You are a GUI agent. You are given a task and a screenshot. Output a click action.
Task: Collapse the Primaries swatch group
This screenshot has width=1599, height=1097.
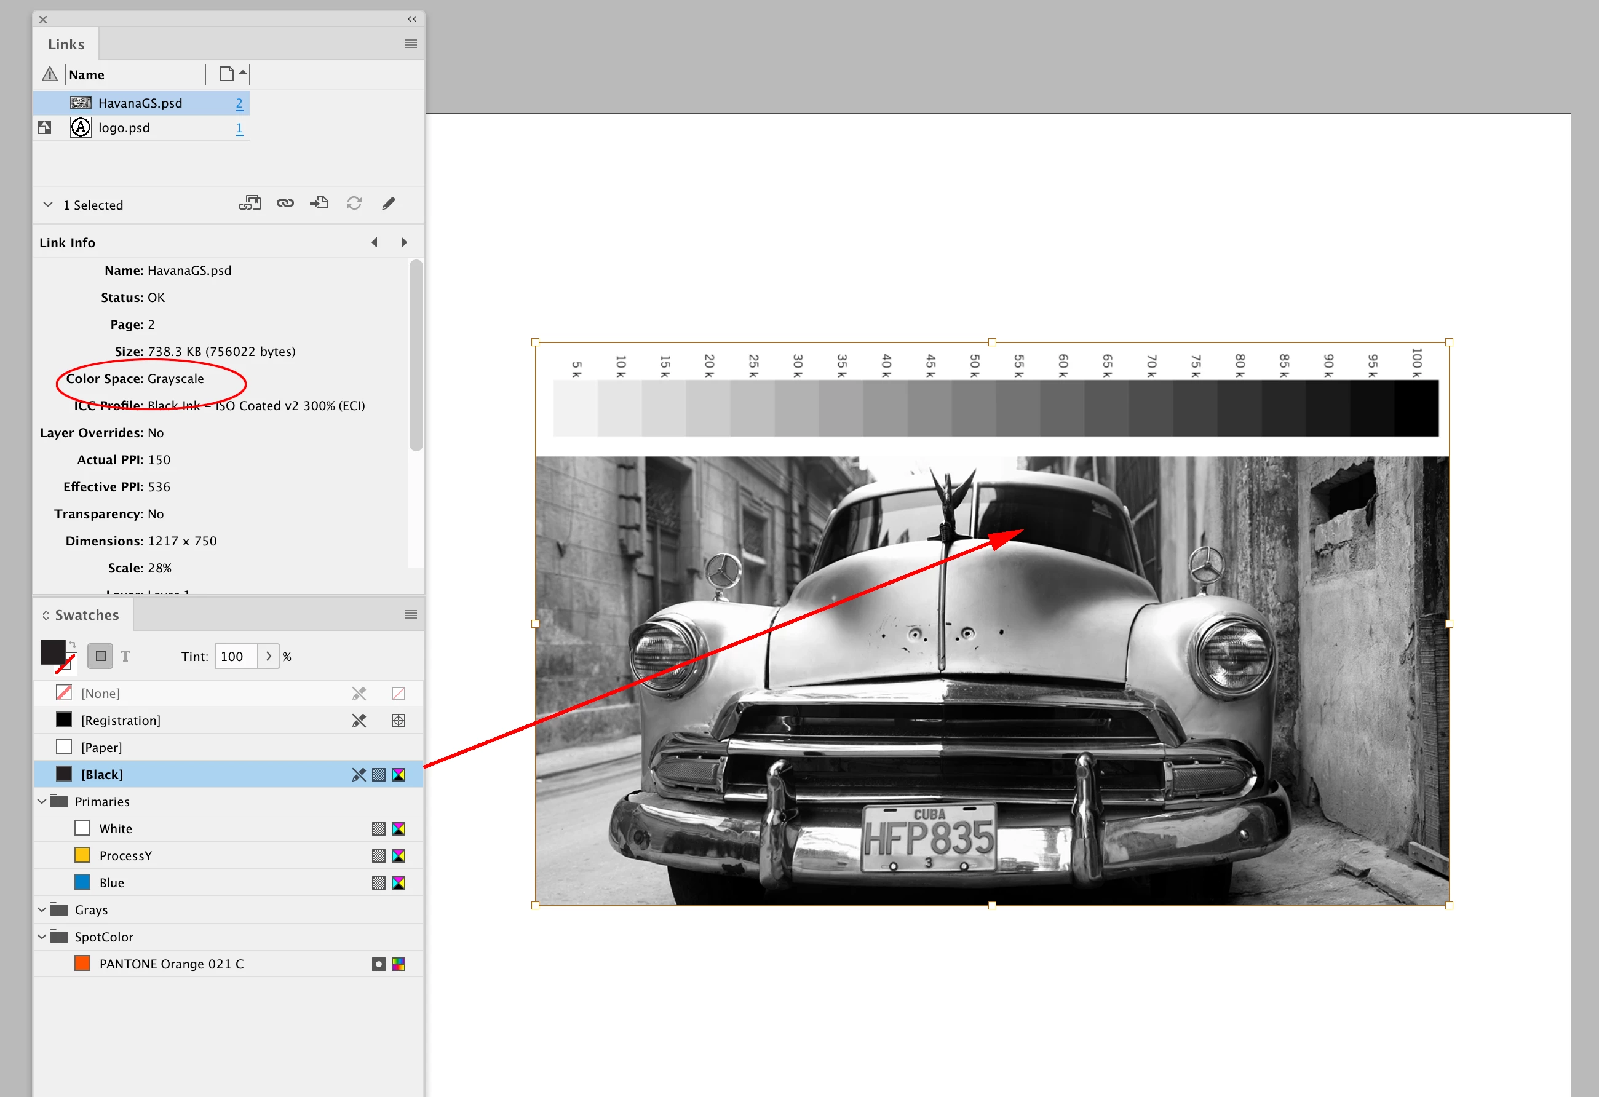(x=42, y=801)
